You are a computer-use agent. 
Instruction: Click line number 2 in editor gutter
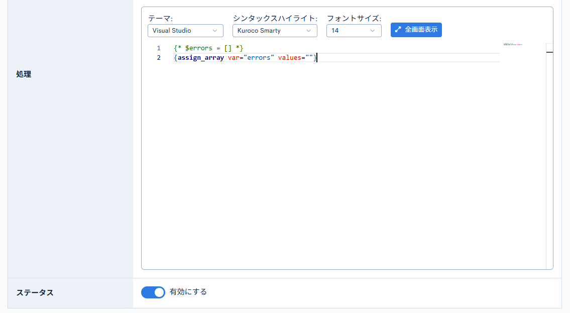[x=159, y=58]
